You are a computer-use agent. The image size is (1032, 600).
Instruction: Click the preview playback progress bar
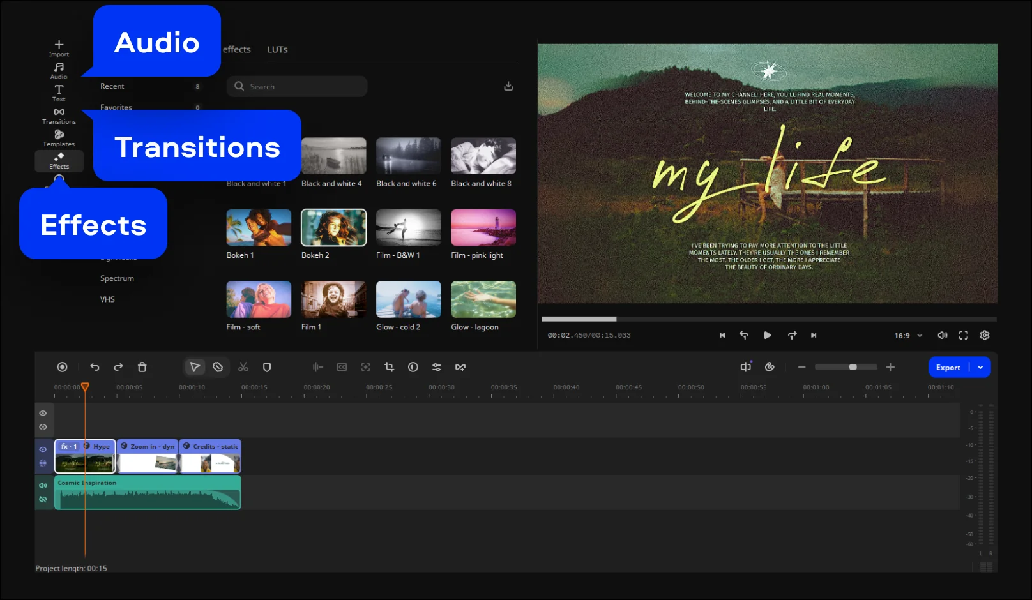click(x=769, y=319)
